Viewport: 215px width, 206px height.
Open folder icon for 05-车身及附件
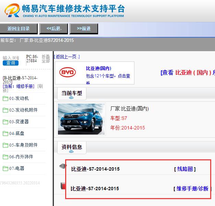click(5, 145)
